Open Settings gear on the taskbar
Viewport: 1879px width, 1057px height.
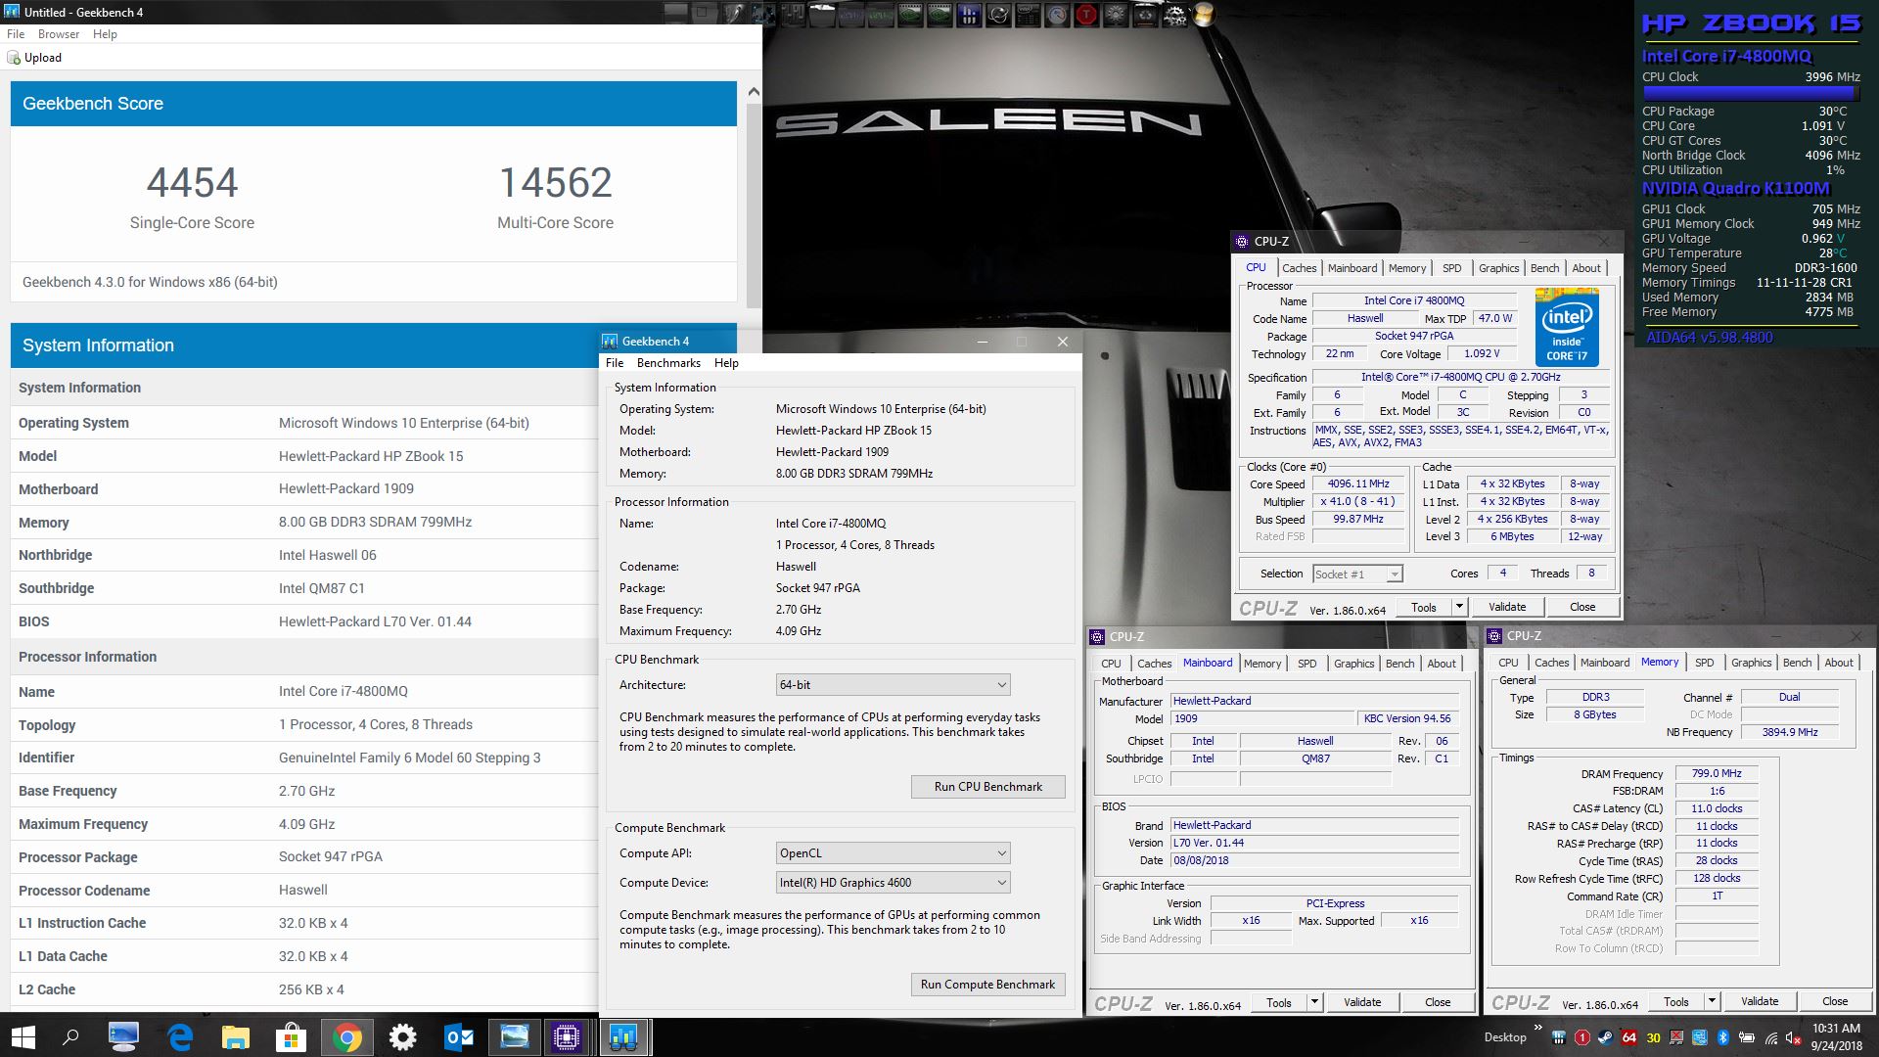tap(402, 1037)
